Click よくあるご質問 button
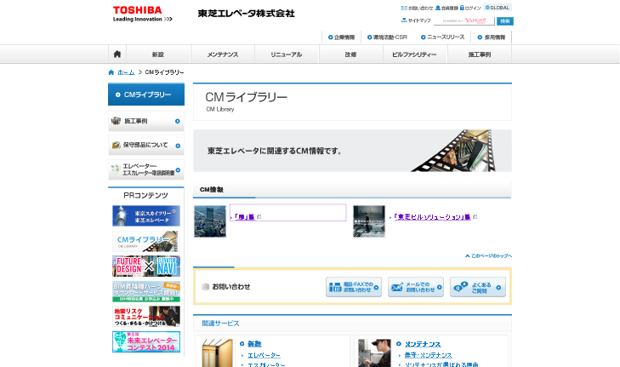The width and height of the screenshot is (620, 367). pos(478,287)
